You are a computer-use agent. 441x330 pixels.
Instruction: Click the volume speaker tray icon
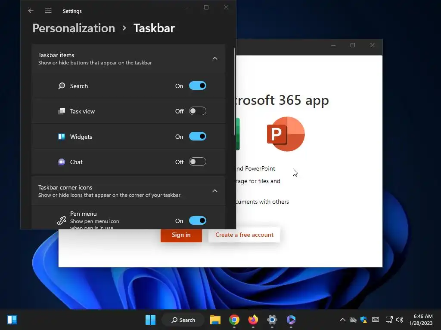[x=399, y=320]
